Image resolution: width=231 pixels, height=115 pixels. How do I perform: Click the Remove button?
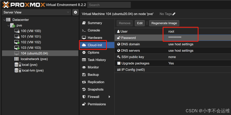pyautogui.click(x=125, y=23)
